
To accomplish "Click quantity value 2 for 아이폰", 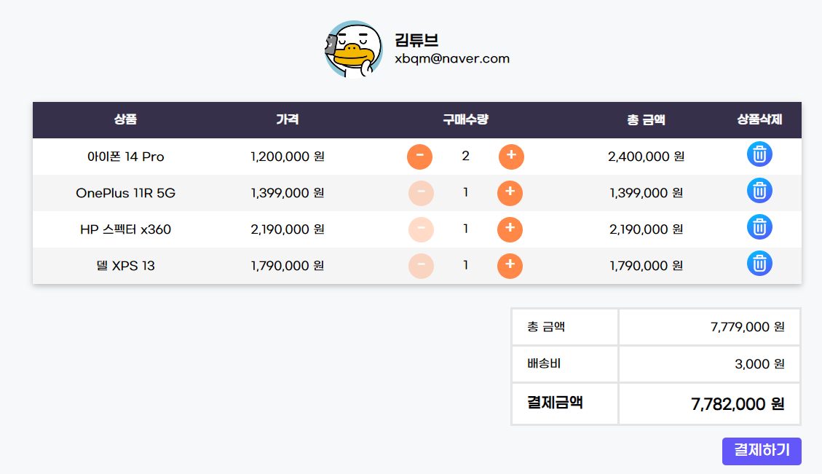I will pyautogui.click(x=465, y=157).
